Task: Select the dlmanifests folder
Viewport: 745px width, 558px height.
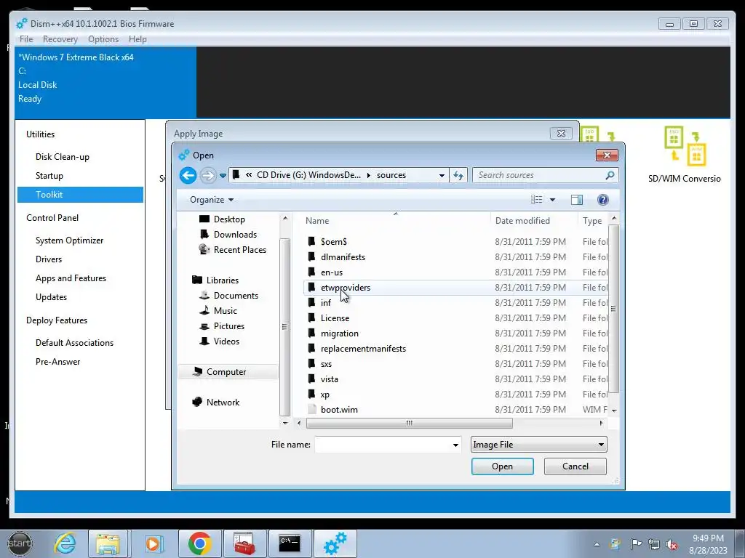Action: click(x=343, y=256)
